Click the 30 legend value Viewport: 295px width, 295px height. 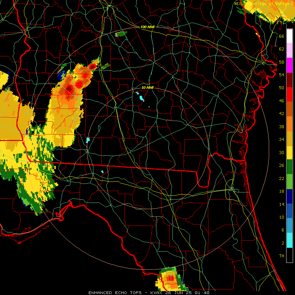(x=282, y=152)
